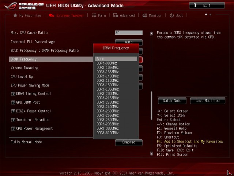
Task: Select BCLK Frequency : DRAM Frequency Ratio
Action: [x=45, y=51]
